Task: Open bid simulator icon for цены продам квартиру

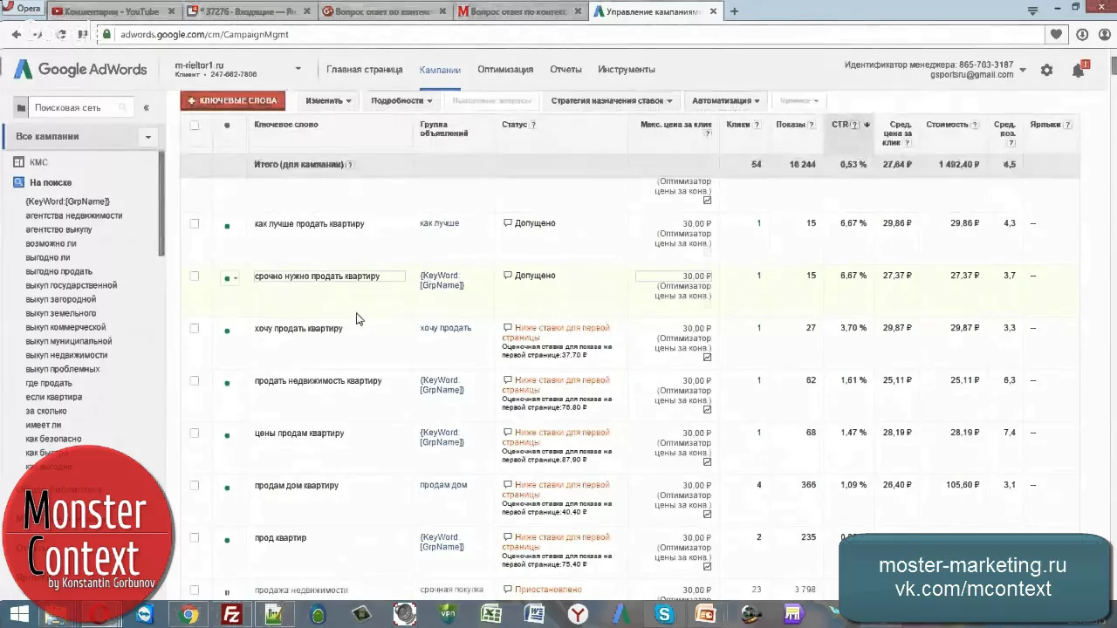Action: coord(707,462)
